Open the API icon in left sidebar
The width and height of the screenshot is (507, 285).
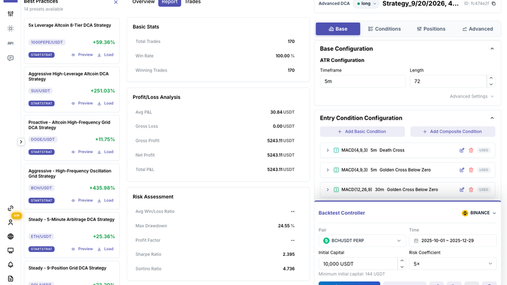point(10,43)
